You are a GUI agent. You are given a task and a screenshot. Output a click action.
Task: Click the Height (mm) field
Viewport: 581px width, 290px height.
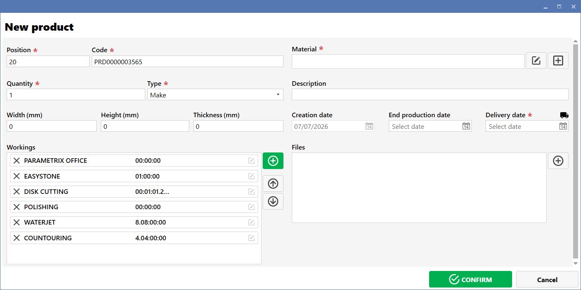145,126
